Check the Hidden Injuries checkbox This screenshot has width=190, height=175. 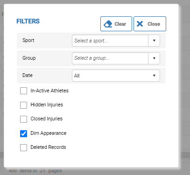(23, 105)
